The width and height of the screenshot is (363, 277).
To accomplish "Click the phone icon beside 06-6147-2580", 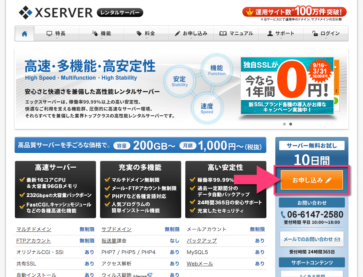I will 283,215.
